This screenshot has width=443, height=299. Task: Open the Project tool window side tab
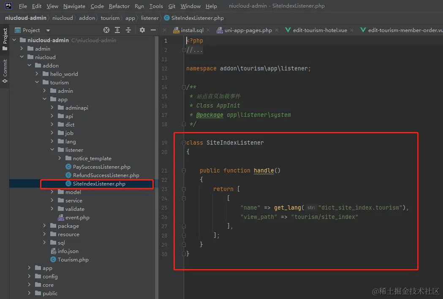[5, 39]
